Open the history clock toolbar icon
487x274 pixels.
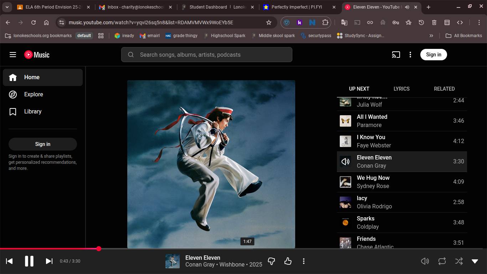421,22
